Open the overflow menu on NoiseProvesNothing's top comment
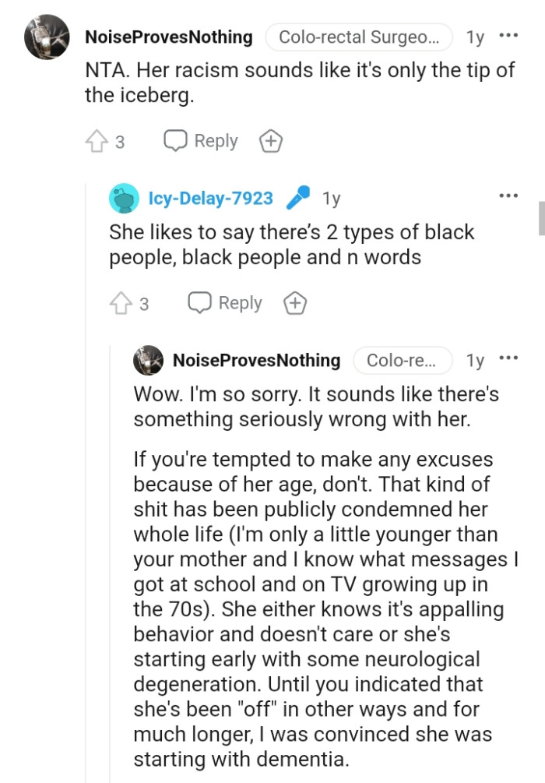The width and height of the screenshot is (545, 783). click(509, 34)
